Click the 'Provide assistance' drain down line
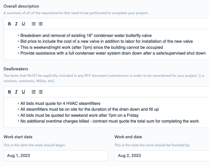Image resolution: width=209 pixels, height=166 pixels. point(113,53)
